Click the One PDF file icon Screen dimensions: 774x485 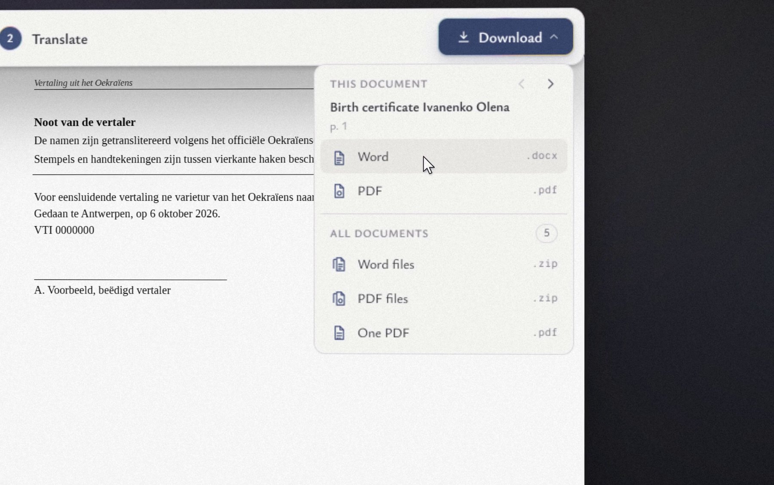[x=339, y=333]
